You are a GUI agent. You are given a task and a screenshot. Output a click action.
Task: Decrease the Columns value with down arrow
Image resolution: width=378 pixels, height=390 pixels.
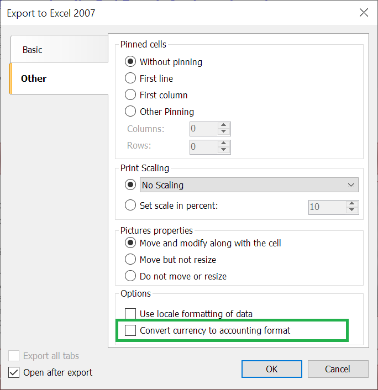coord(224,132)
